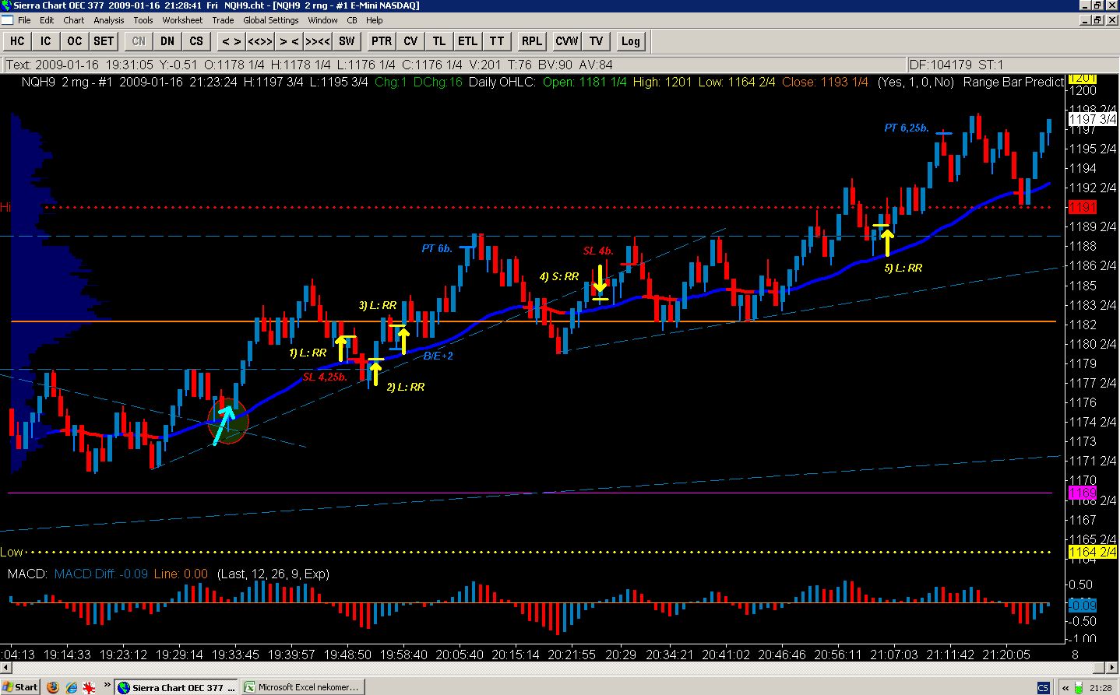The image size is (1120, 695).
Task: Select the ETL extended trendline tool
Action: (468, 41)
